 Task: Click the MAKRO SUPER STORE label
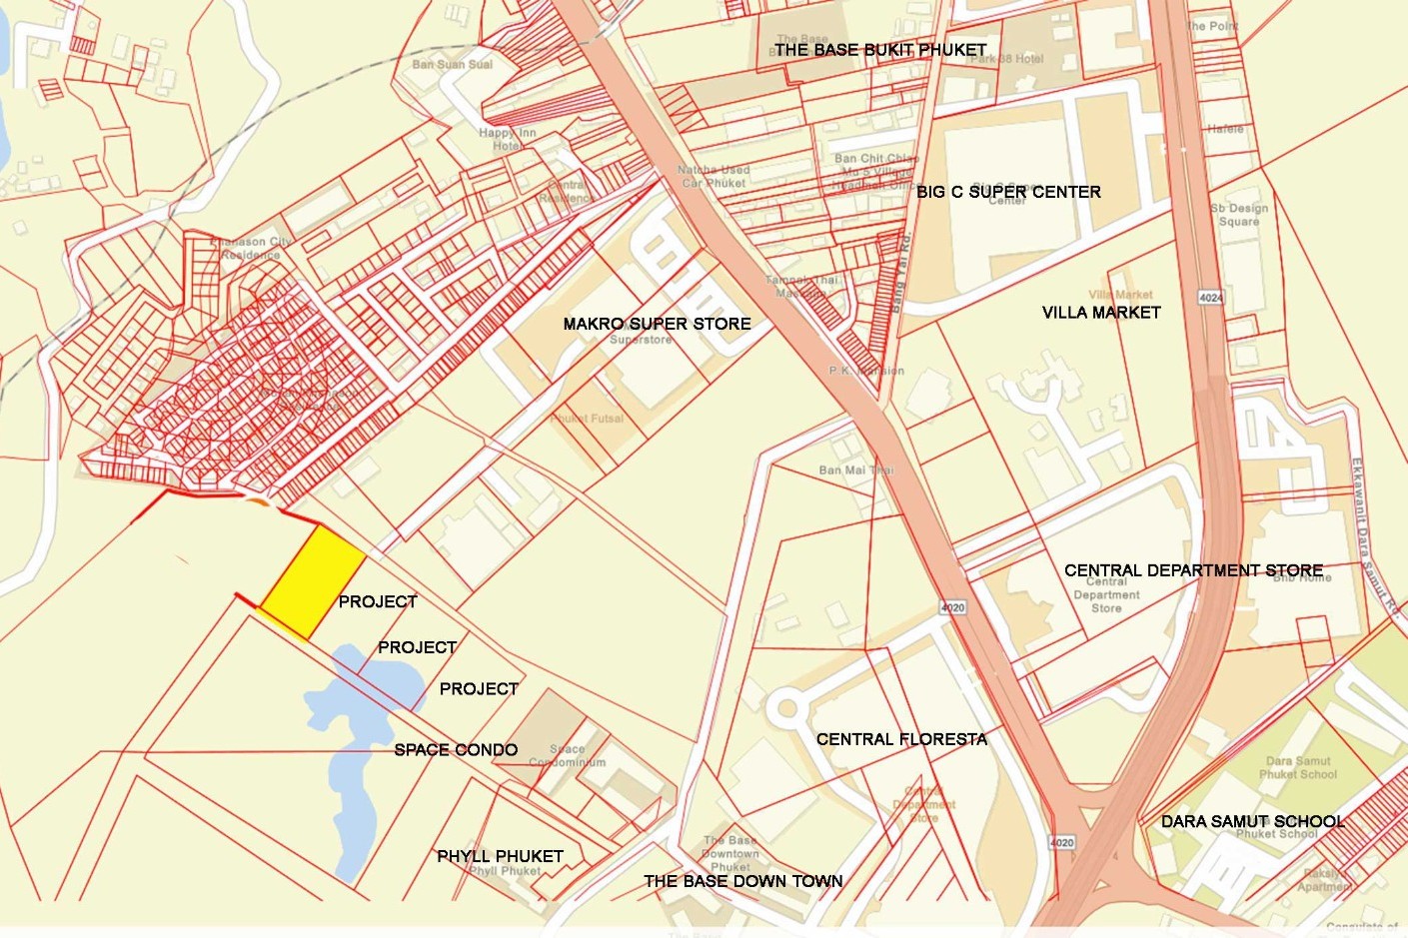point(657,324)
